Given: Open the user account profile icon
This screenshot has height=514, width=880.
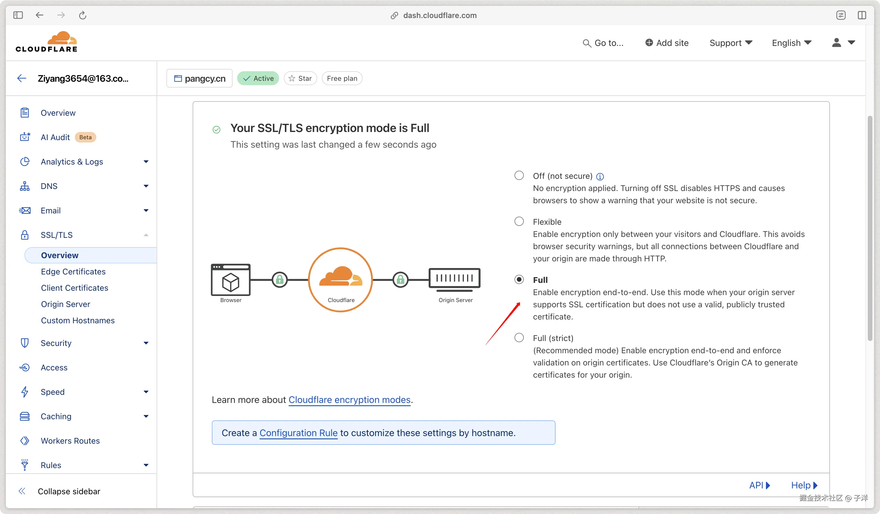Looking at the screenshot, I should [x=836, y=42].
